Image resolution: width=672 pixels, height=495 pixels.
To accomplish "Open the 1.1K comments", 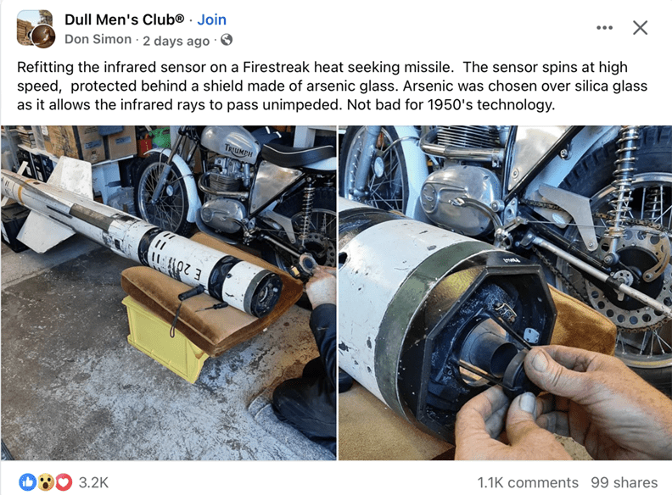I will tap(528, 482).
